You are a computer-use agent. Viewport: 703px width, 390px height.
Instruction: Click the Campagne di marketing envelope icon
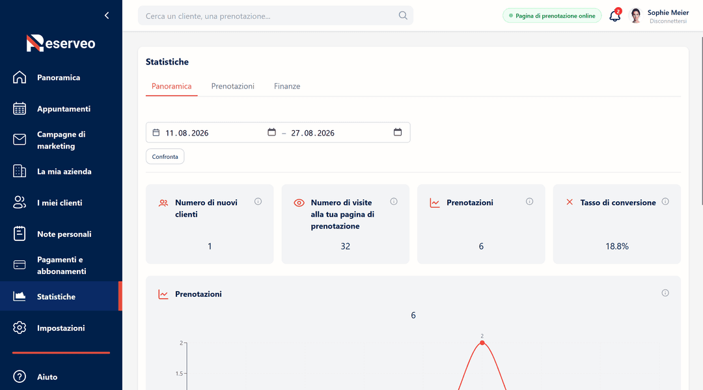(x=20, y=140)
